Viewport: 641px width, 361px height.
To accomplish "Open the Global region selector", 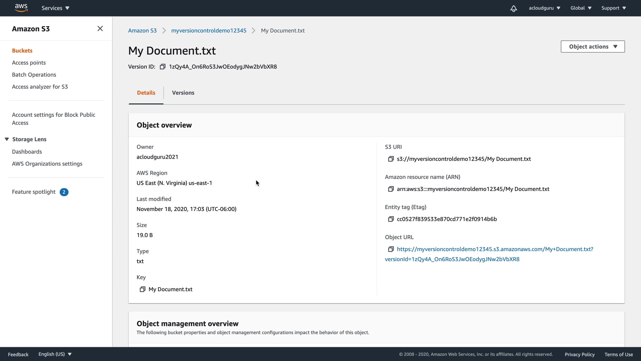I will (581, 8).
